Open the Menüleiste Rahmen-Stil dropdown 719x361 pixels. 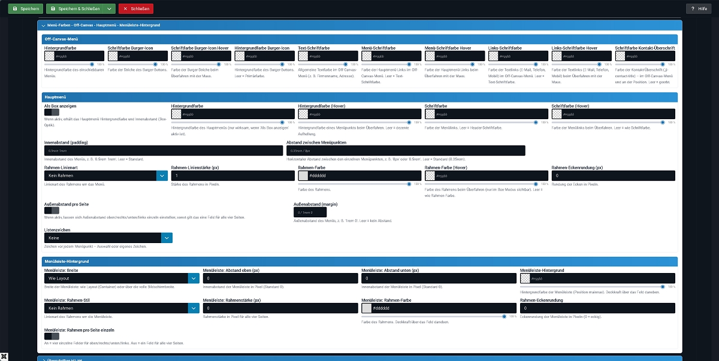point(122,308)
